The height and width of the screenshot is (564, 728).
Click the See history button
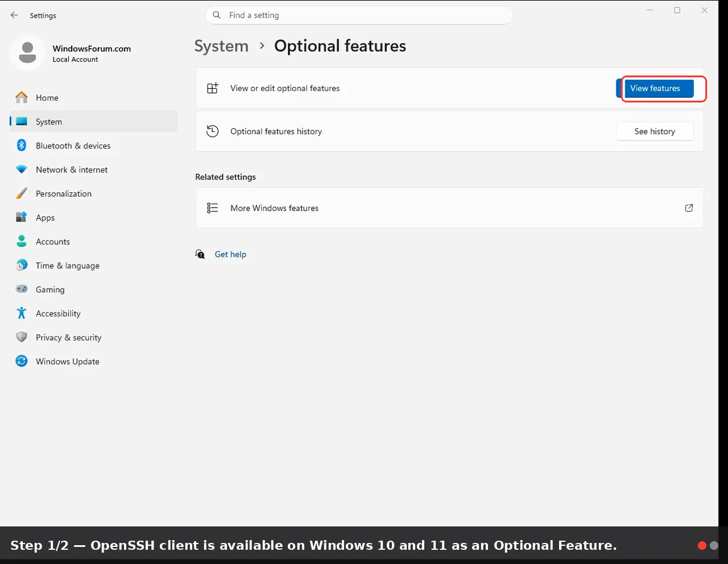[655, 131]
